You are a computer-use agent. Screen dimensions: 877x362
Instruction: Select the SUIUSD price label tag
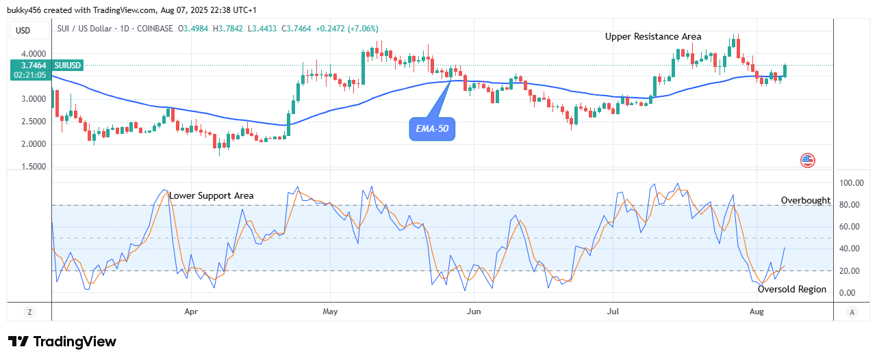(x=68, y=66)
